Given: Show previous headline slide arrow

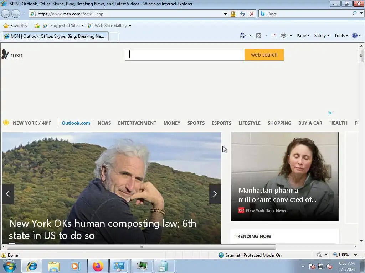Looking at the screenshot, I should 8,194.
